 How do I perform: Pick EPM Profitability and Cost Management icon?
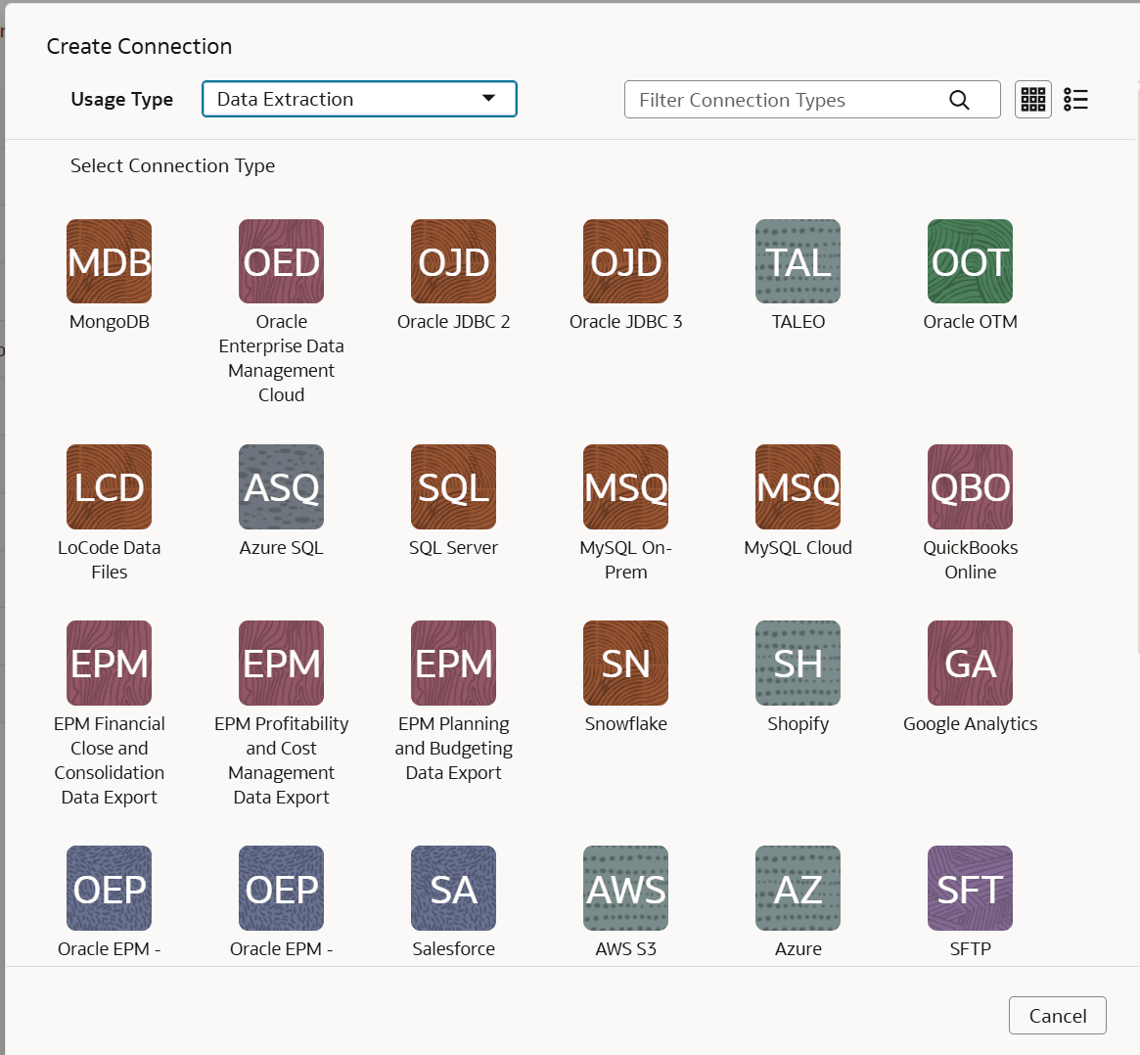click(x=282, y=663)
